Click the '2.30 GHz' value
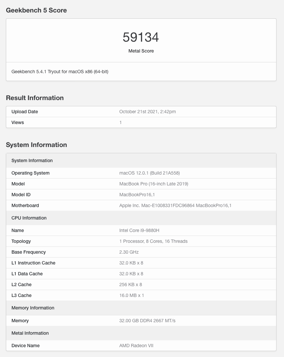 129,252
